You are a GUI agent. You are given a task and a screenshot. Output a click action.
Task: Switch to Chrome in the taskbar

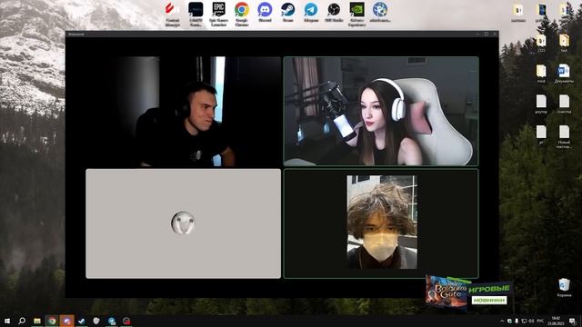[x=52, y=321]
